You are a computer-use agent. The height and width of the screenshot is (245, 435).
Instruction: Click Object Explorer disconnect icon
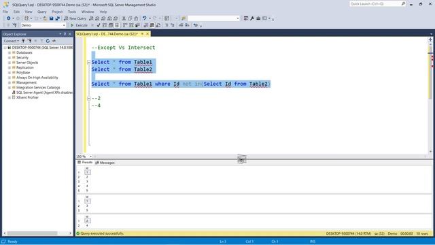click(x=29, y=41)
